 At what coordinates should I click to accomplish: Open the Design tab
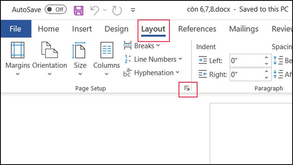coord(116,29)
